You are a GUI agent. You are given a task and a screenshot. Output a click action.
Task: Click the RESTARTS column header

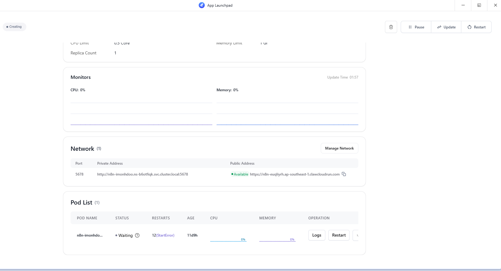coord(161,218)
